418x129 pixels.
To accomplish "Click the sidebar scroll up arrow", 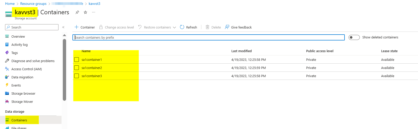I will click(64, 35).
